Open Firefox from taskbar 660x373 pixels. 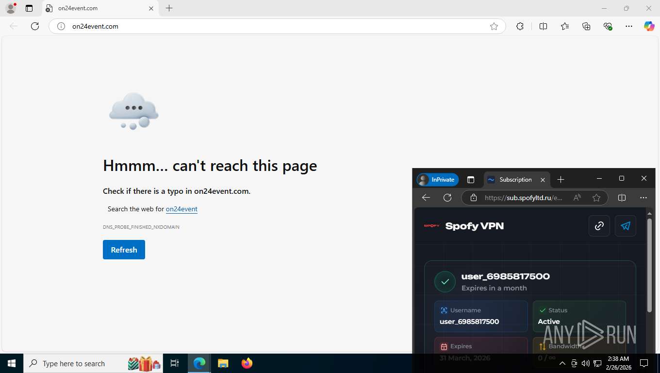[x=247, y=363]
